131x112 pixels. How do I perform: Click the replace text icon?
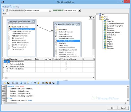[53, 83]
